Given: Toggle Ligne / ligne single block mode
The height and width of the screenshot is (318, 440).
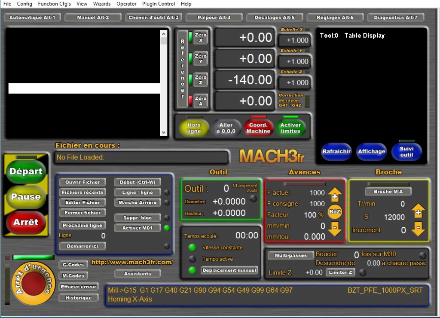Looking at the screenshot, I should [x=137, y=192].
